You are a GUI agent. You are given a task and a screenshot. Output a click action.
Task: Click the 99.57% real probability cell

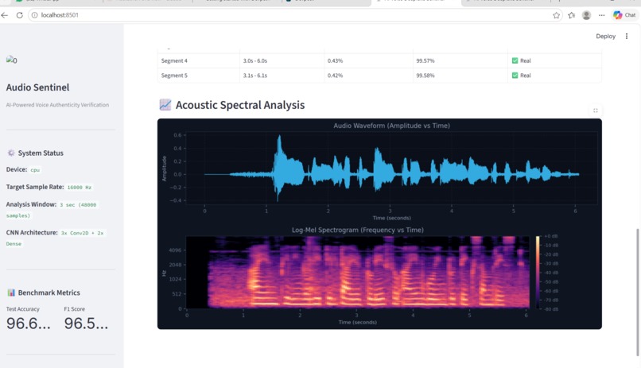point(425,60)
